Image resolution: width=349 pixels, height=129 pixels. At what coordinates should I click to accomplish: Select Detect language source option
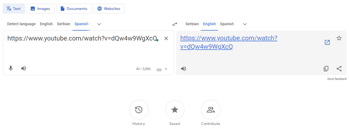tap(21, 24)
